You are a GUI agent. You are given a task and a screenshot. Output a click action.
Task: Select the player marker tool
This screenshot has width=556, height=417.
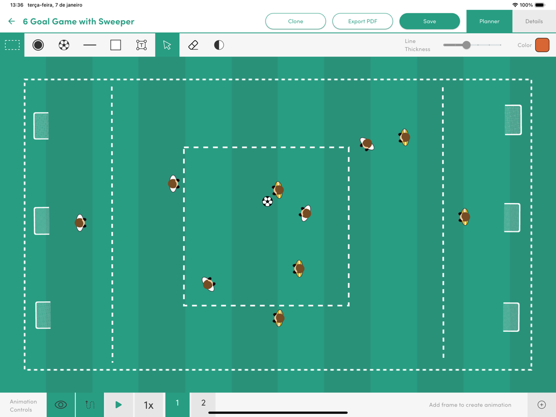pos(37,45)
